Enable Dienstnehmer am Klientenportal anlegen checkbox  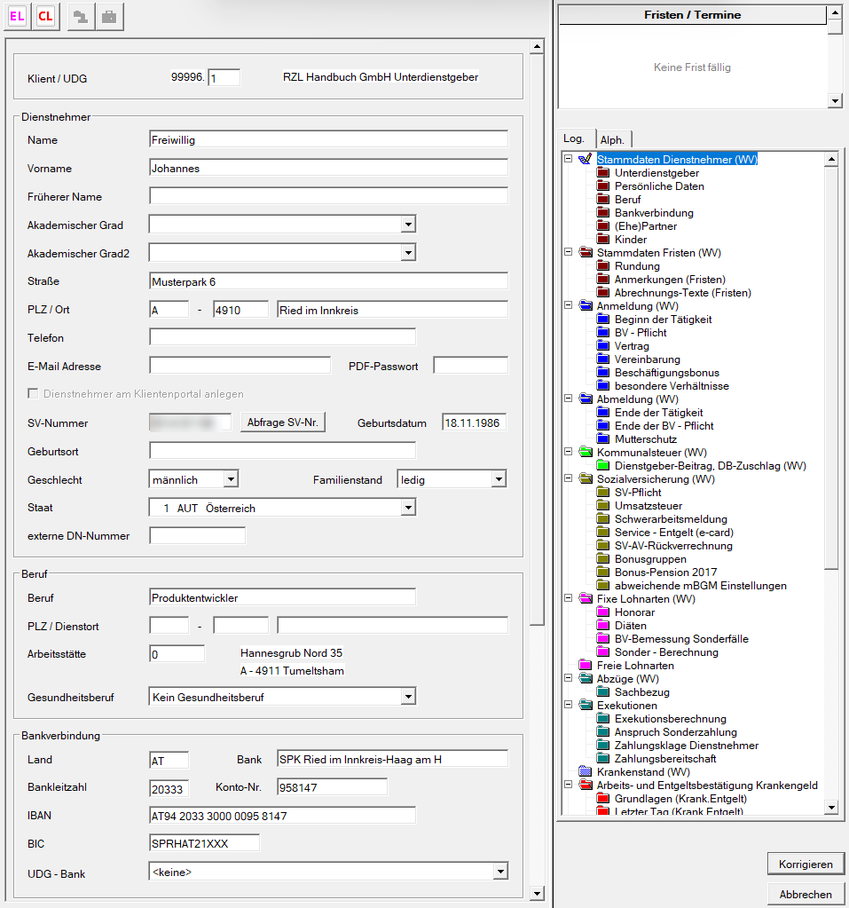pyautogui.click(x=34, y=394)
